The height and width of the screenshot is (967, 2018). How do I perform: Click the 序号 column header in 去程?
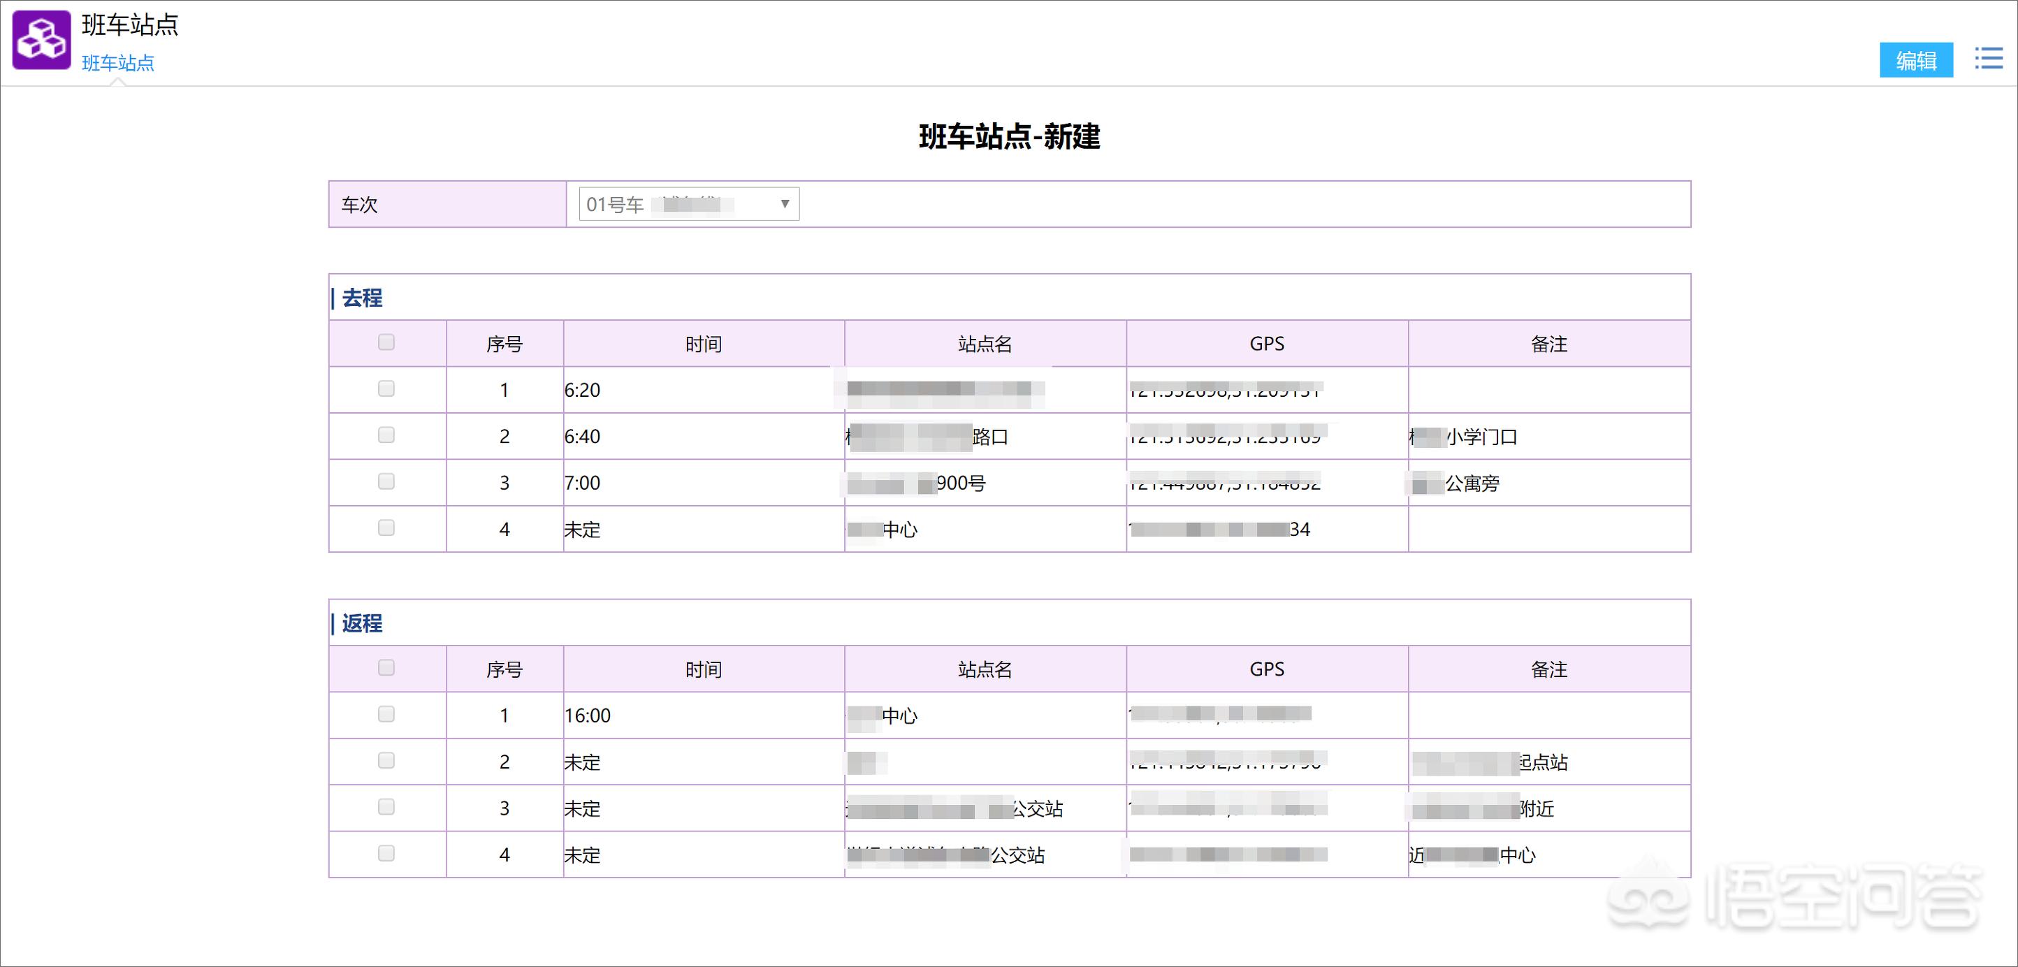coord(505,344)
